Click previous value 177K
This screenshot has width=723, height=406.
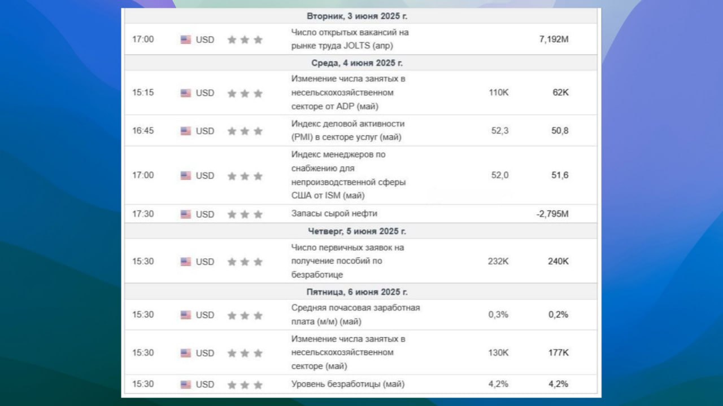coord(559,352)
